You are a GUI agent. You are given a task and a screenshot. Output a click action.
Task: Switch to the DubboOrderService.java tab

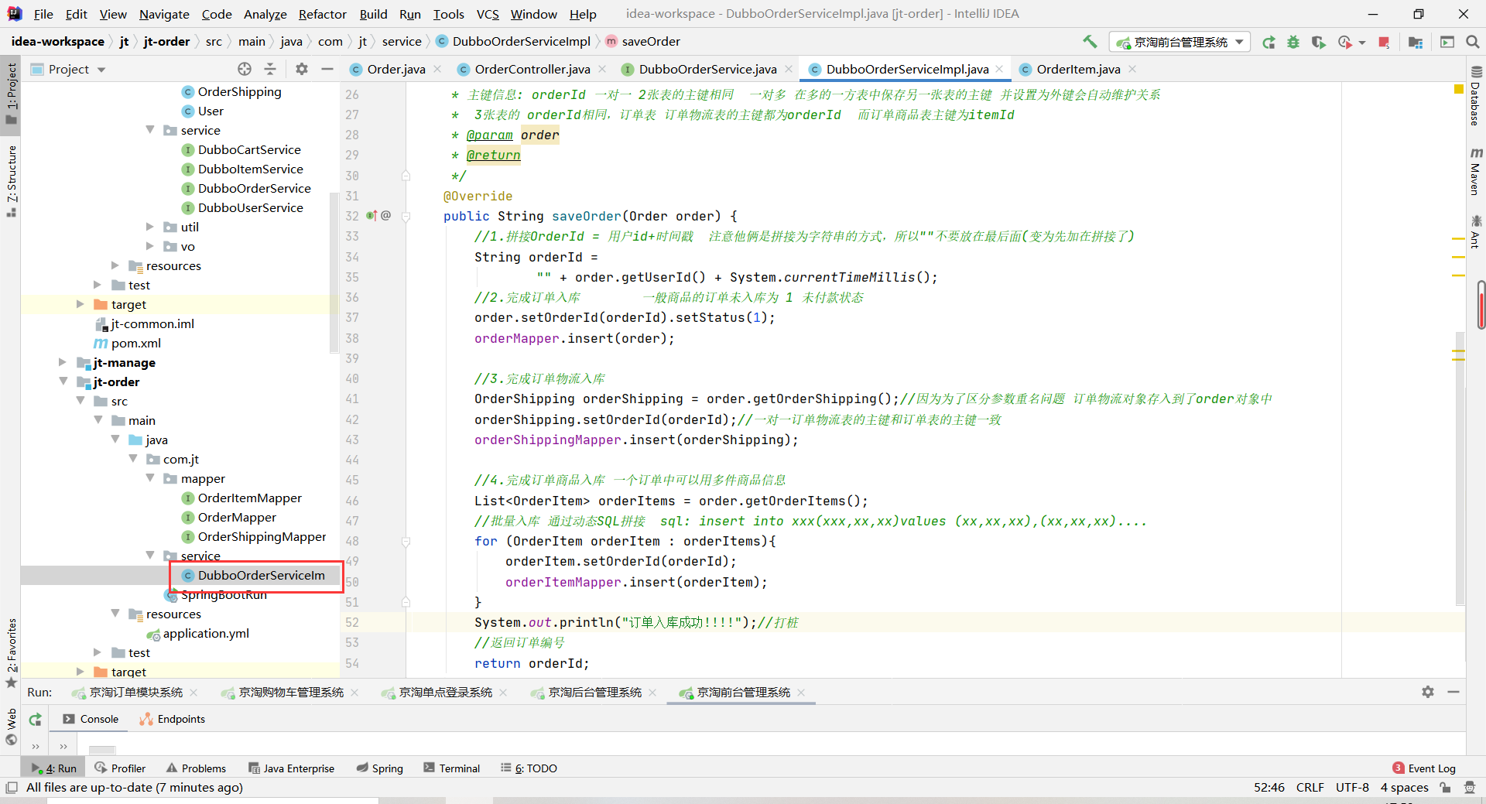tap(707, 69)
